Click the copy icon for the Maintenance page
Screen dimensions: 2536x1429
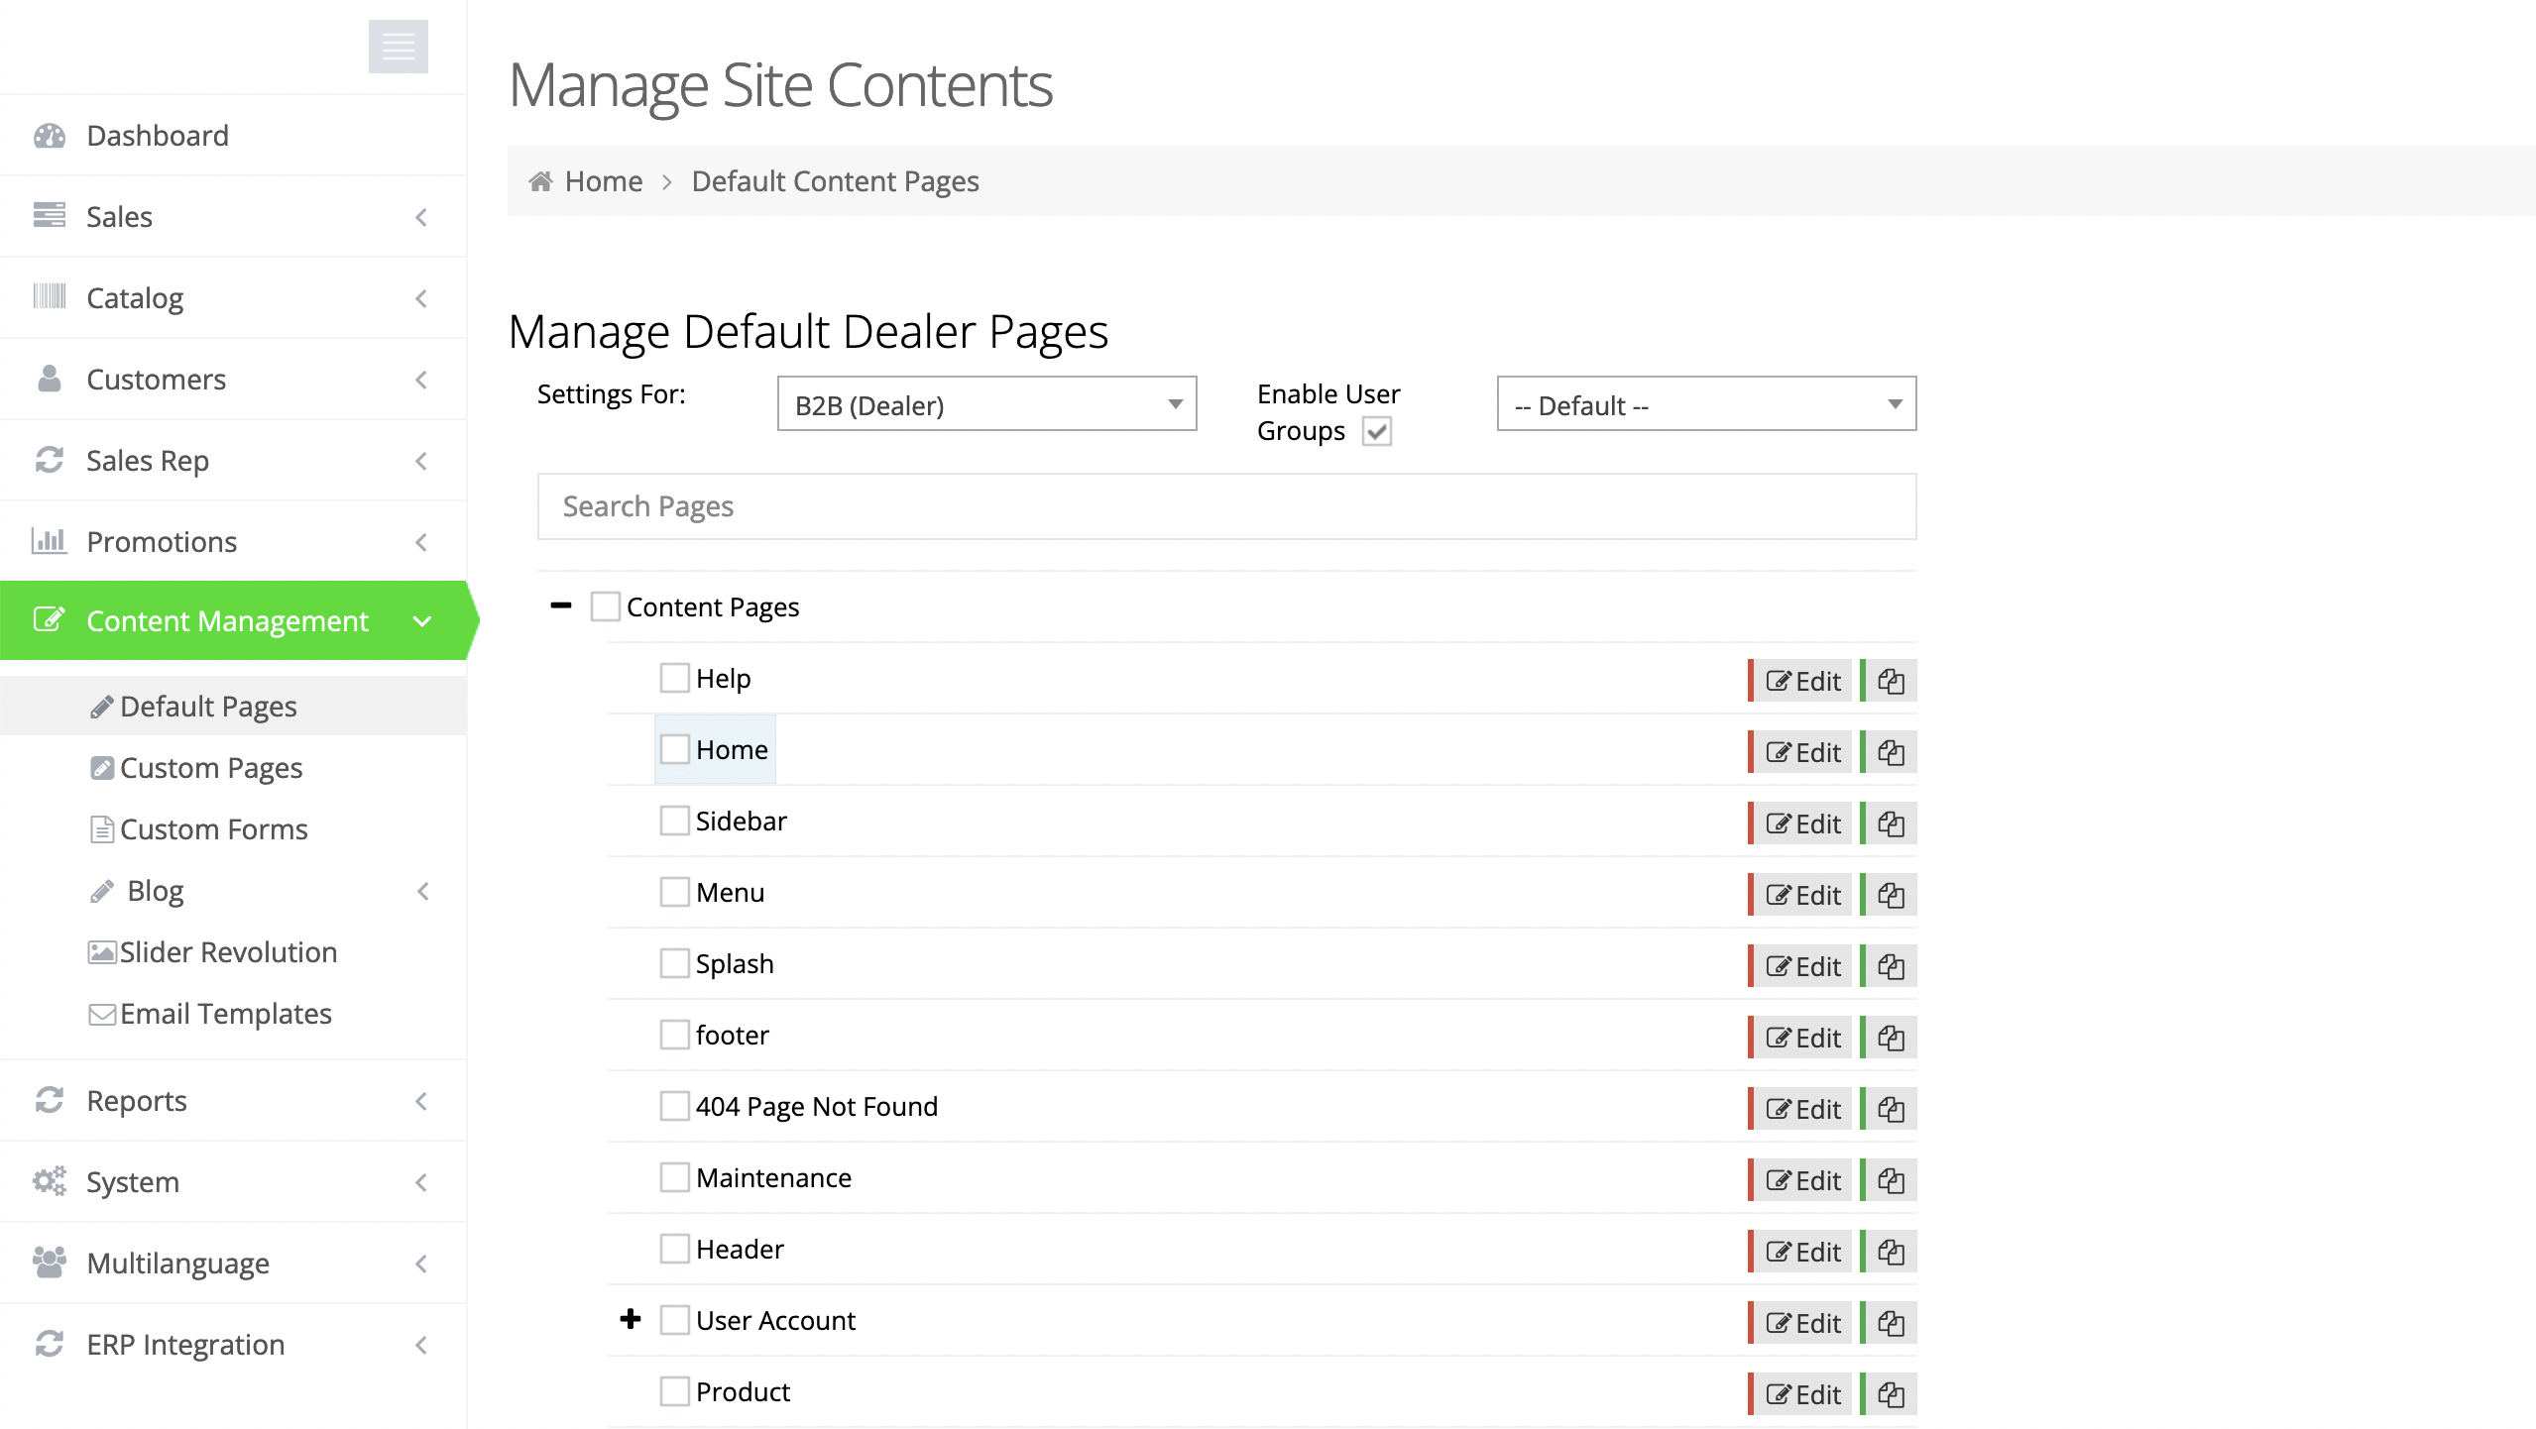[1890, 1180]
